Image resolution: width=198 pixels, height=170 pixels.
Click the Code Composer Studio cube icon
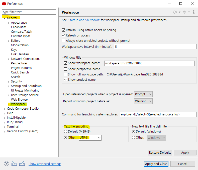(4, 4)
